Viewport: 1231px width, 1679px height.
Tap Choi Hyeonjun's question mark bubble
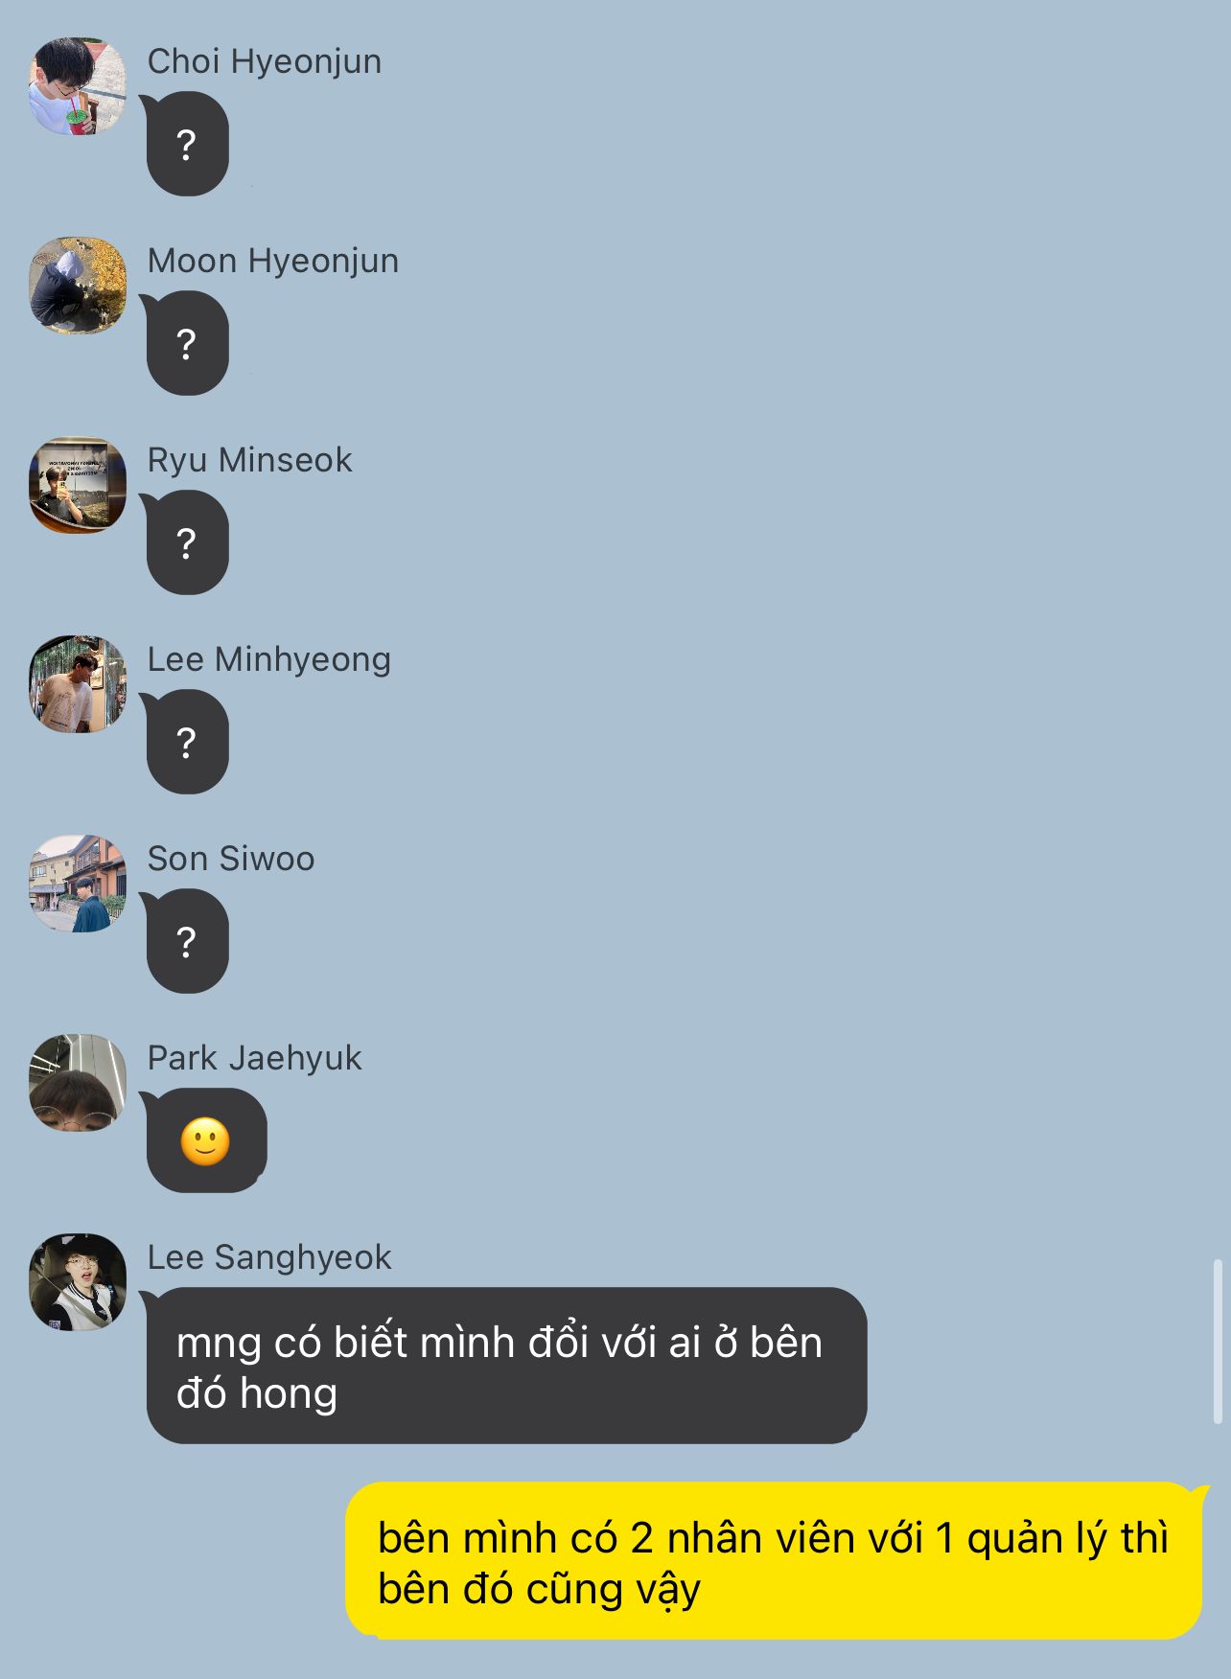[187, 144]
